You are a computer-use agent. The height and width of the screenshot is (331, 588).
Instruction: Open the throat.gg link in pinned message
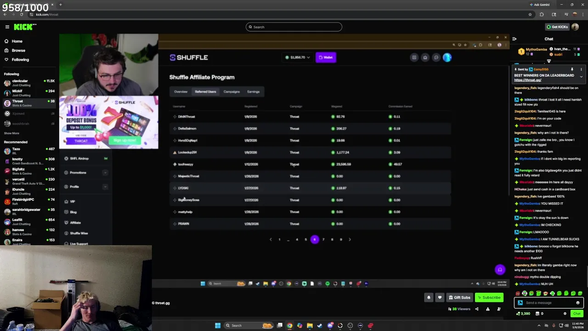pyautogui.click(x=527, y=80)
